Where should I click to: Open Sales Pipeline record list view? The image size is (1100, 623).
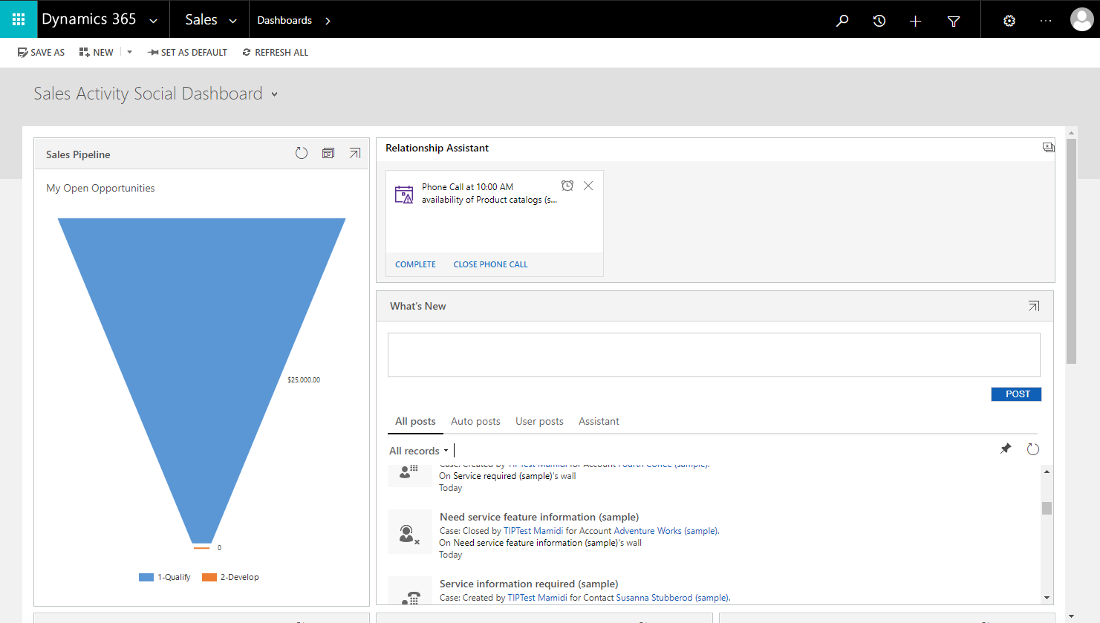[x=328, y=152]
